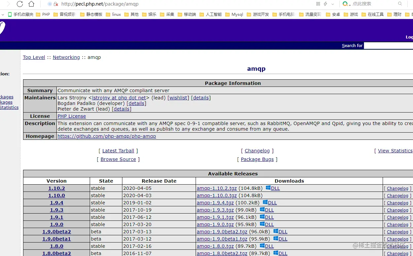413x256 pixels.
Task: Open the 音视频素 bookmark folder
Action: pos(65,14)
